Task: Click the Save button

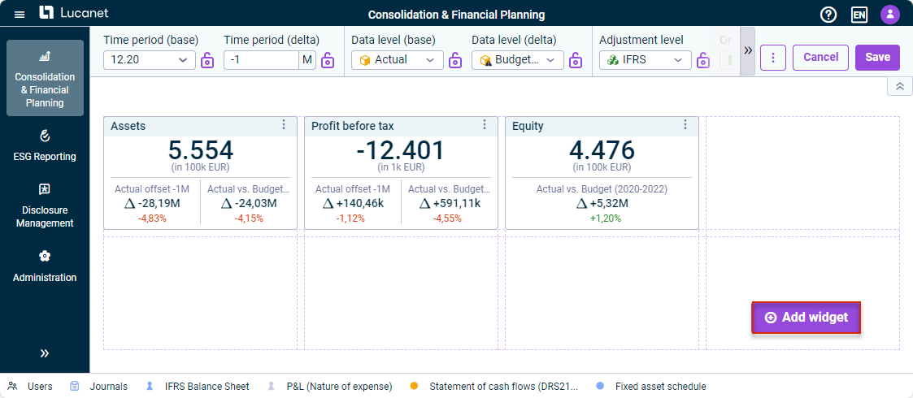Action: pos(877,57)
